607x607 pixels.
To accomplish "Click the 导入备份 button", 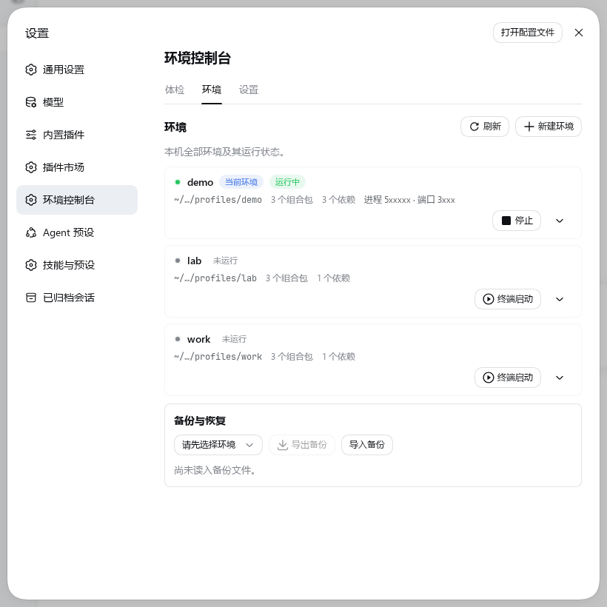I will pyautogui.click(x=367, y=445).
